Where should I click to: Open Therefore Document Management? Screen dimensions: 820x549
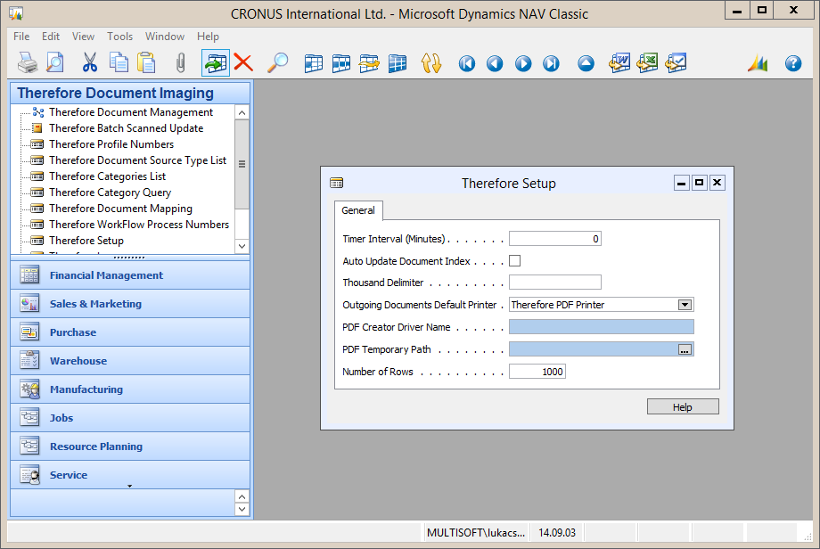pyautogui.click(x=131, y=112)
